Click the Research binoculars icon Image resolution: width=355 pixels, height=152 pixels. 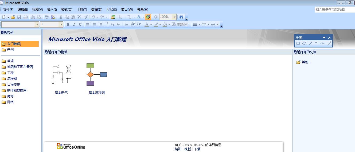tap(53, 17)
